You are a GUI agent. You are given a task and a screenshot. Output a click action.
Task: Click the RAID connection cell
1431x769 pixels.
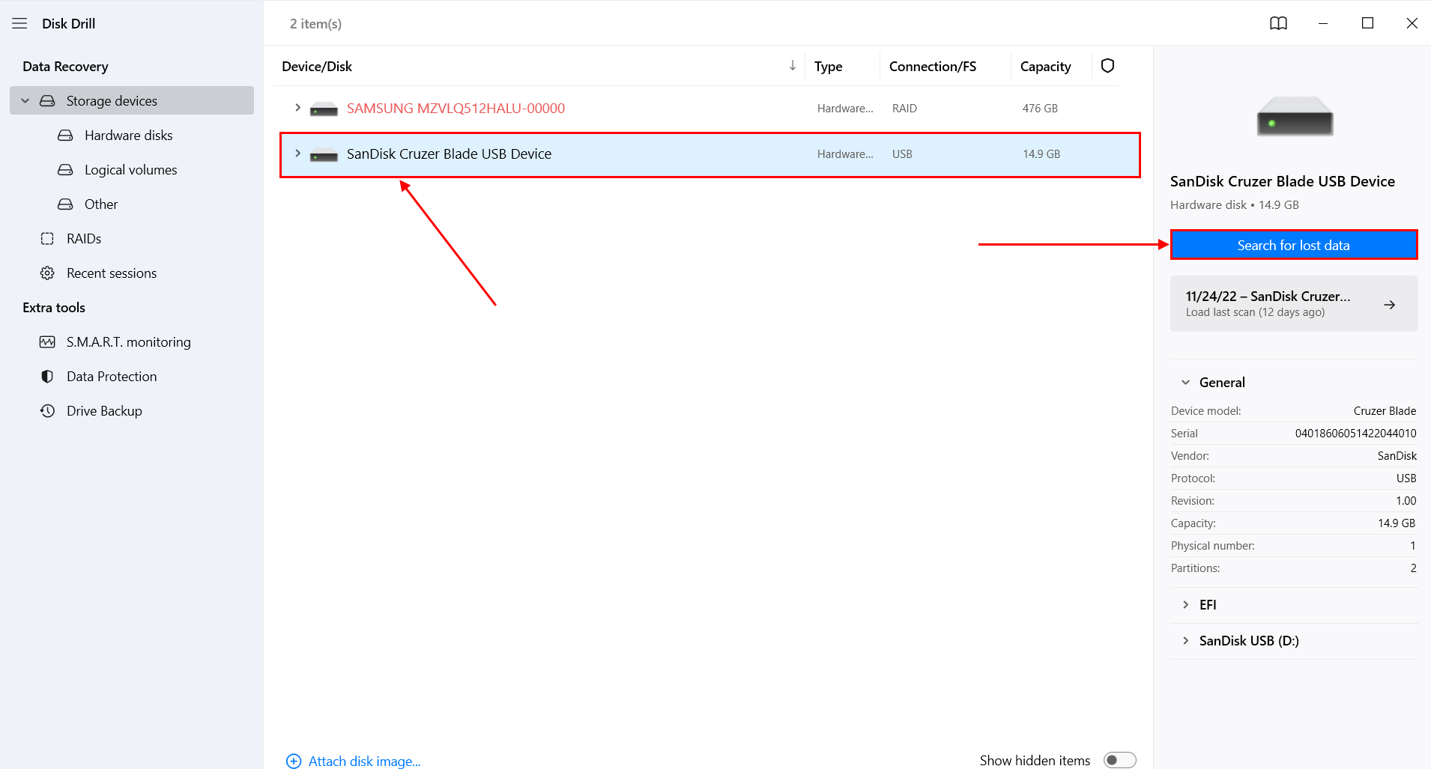[x=904, y=108]
